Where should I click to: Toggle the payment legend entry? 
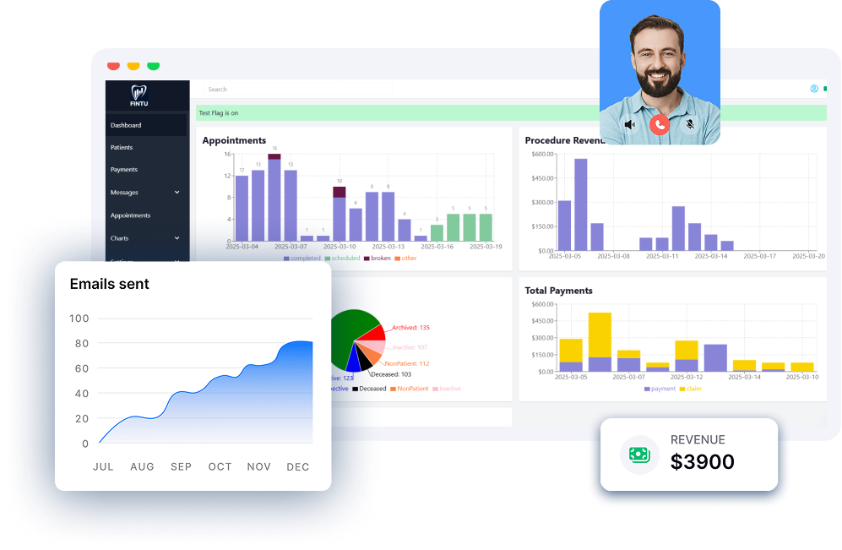pos(660,389)
